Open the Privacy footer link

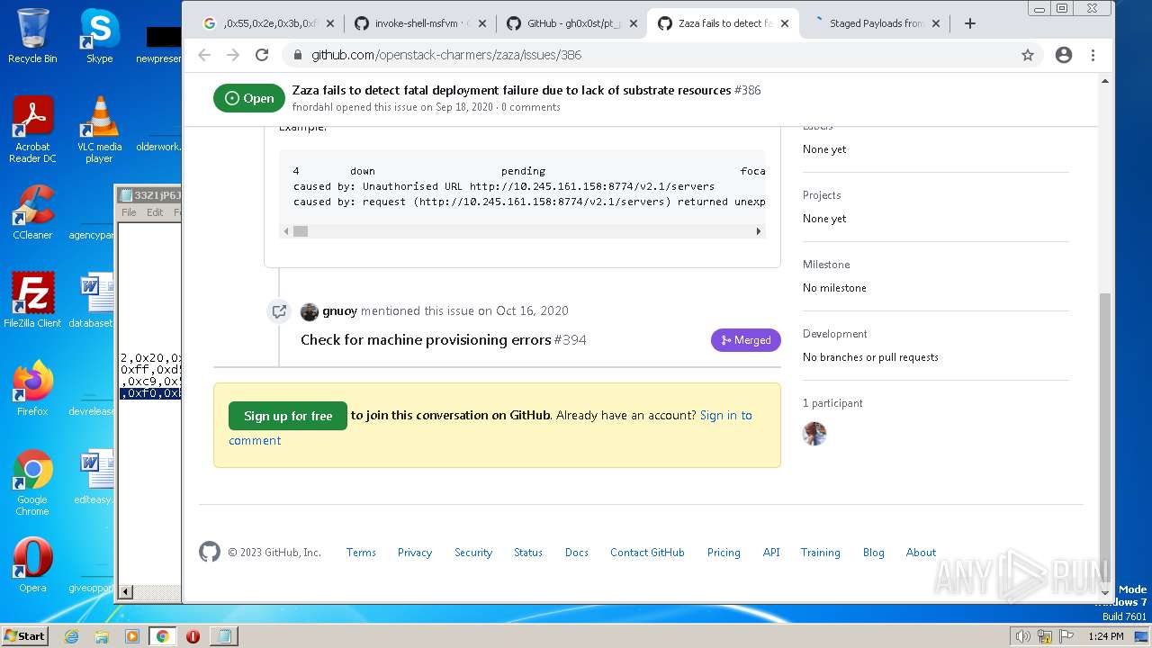click(x=415, y=553)
